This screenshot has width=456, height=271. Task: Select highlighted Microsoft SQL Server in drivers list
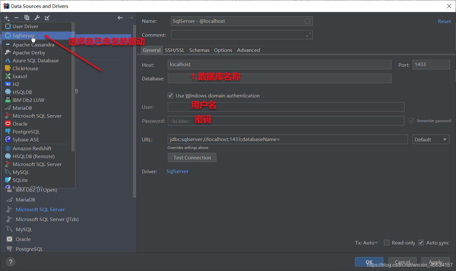[x=40, y=209]
